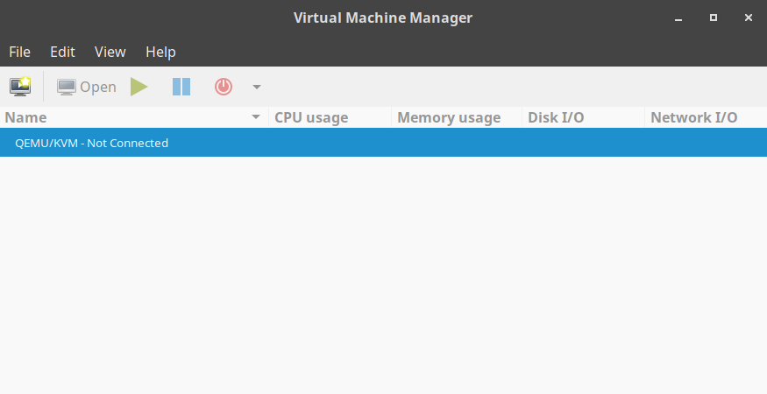Click the red Shut Down power icon
The width and height of the screenshot is (767, 394).
click(x=224, y=87)
